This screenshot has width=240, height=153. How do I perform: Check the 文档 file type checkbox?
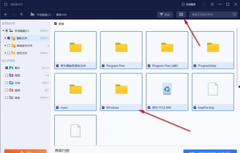[x=7, y=83]
